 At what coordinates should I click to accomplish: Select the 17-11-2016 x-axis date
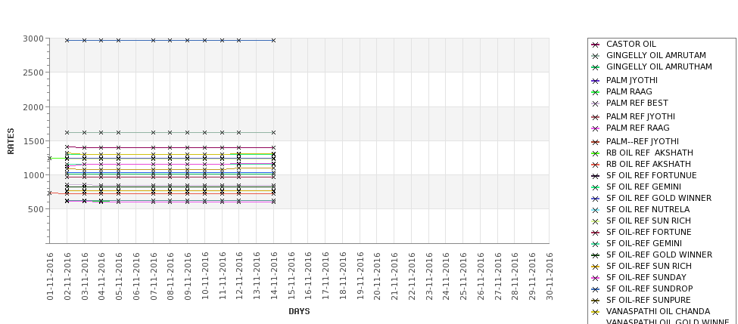[x=325, y=276]
